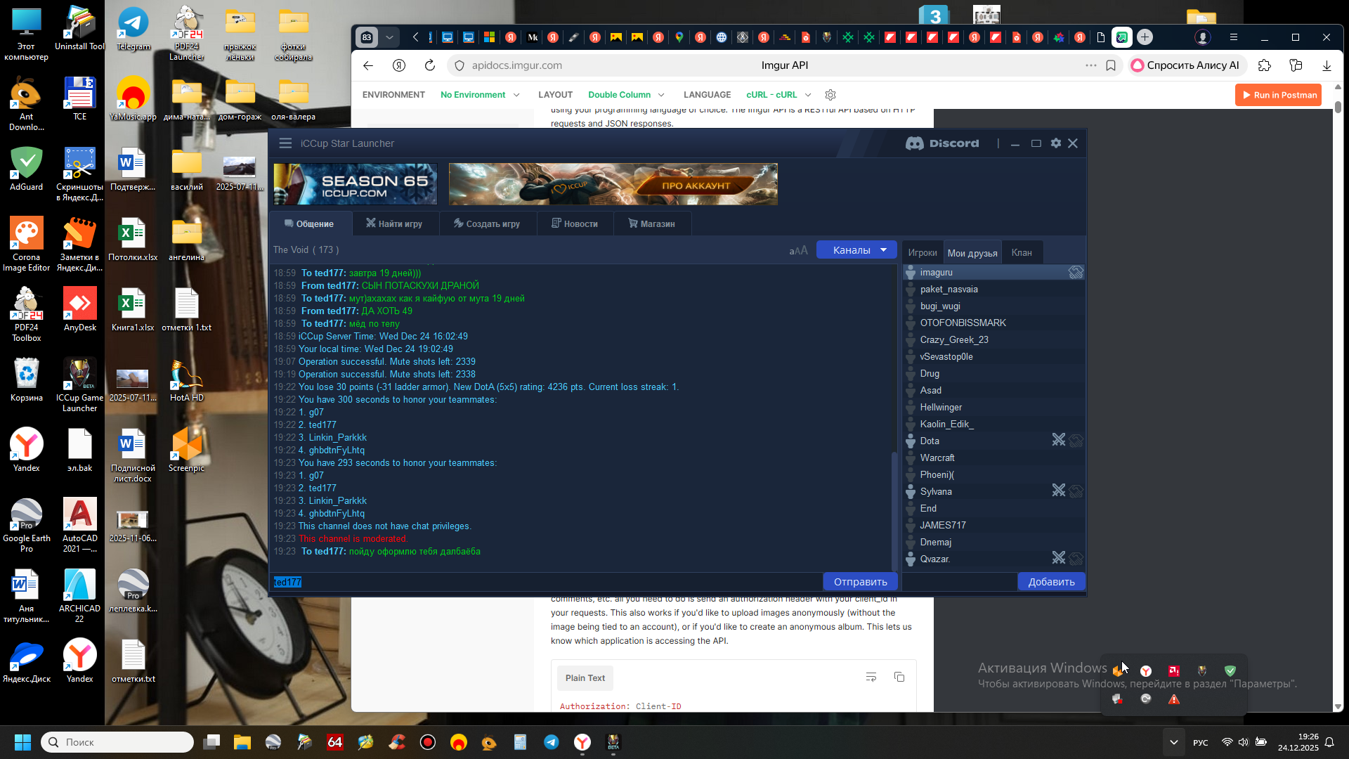Copy the Plain Text code snippet
The image size is (1349, 759).
click(899, 677)
